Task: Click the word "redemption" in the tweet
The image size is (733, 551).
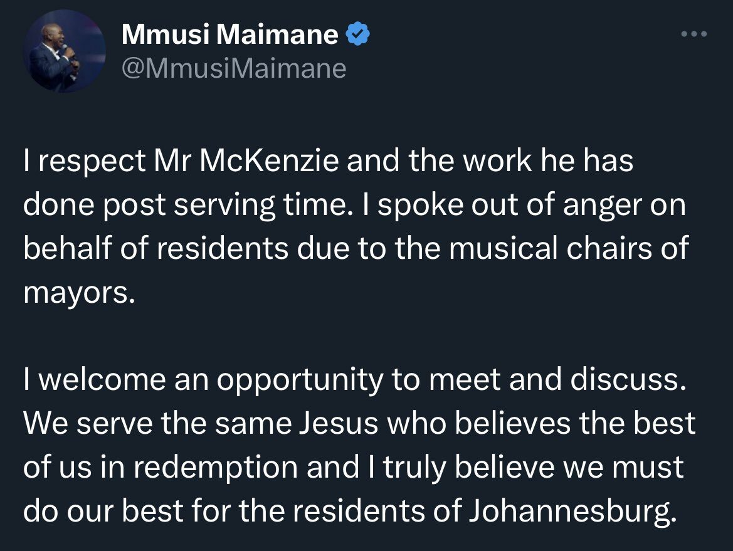Action: [216, 468]
